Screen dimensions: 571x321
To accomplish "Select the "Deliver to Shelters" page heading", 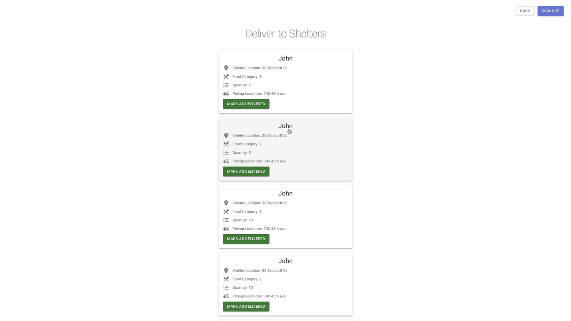I will click(x=285, y=33).
